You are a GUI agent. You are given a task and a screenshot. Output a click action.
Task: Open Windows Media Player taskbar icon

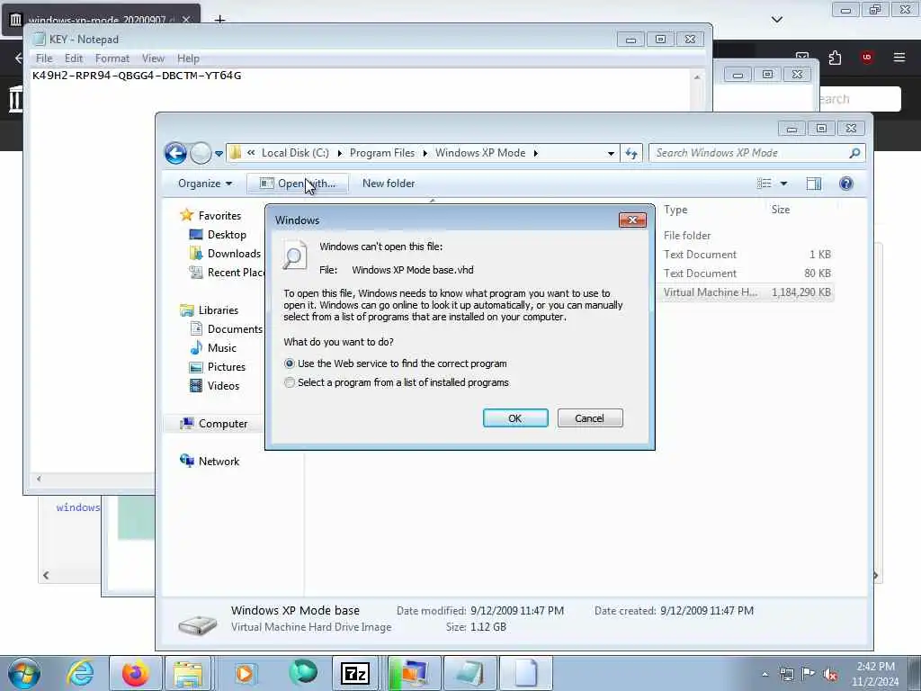tap(245, 673)
